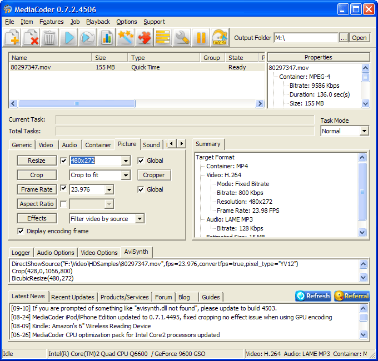
Task: Open the Item menu
Action: (27, 22)
